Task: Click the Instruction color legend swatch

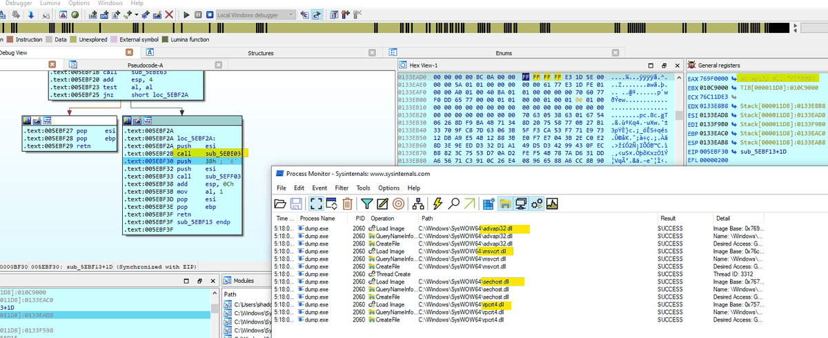Action: [10, 40]
